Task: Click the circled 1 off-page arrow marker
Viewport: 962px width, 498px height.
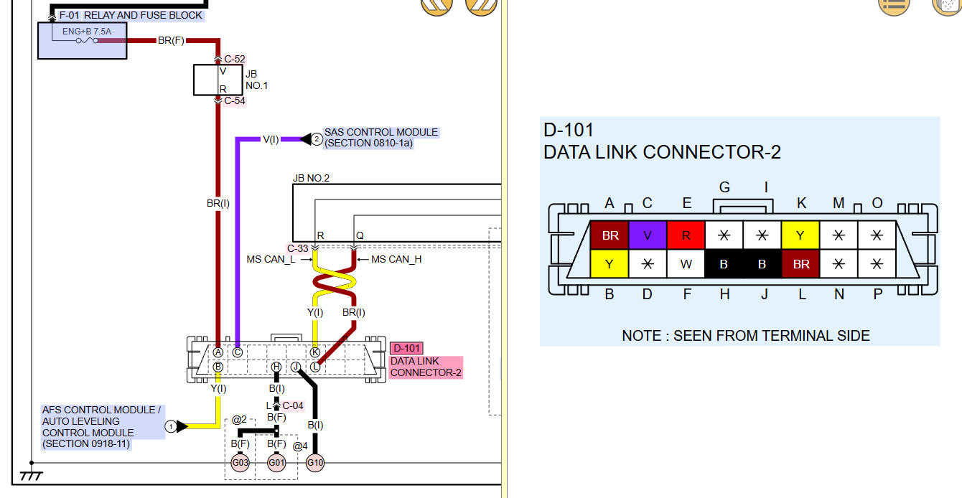Action: coord(171,426)
